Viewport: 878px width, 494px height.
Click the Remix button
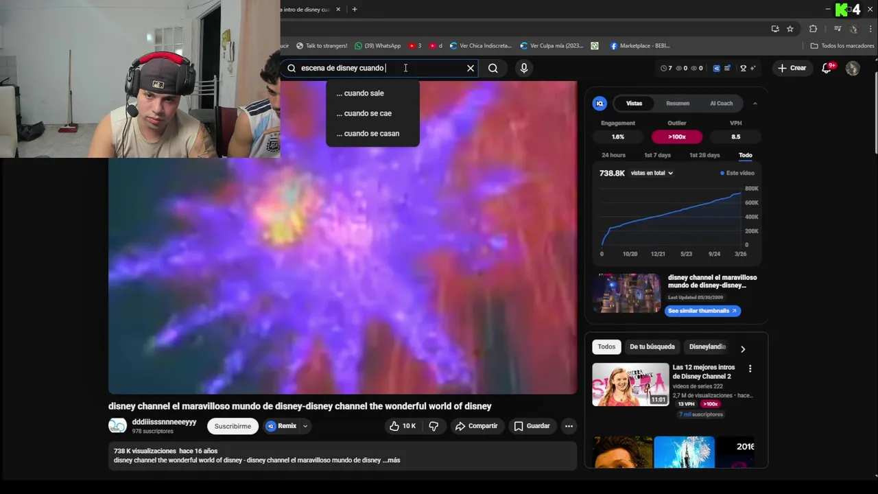click(281, 426)
